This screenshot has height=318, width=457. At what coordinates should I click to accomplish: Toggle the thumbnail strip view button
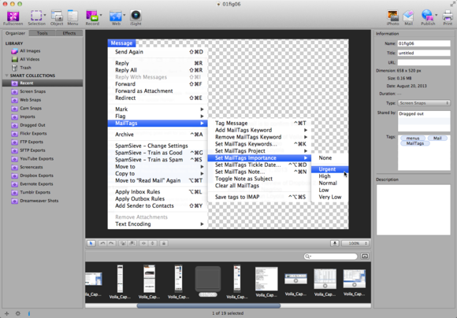365,257
